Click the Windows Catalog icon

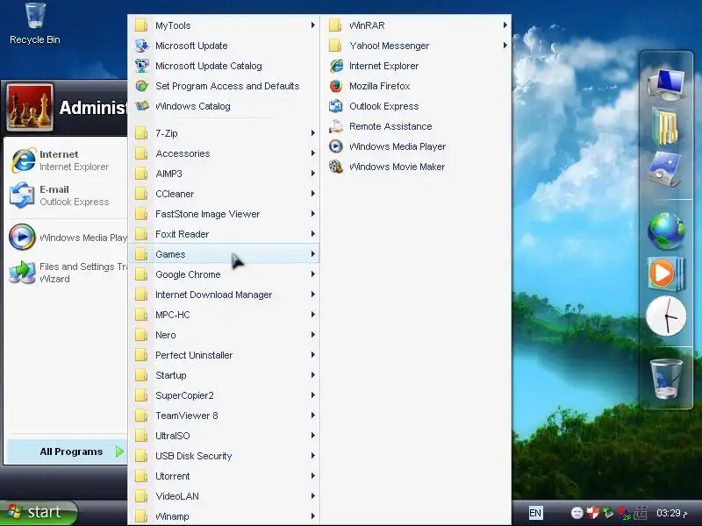(x=142, y=106)
